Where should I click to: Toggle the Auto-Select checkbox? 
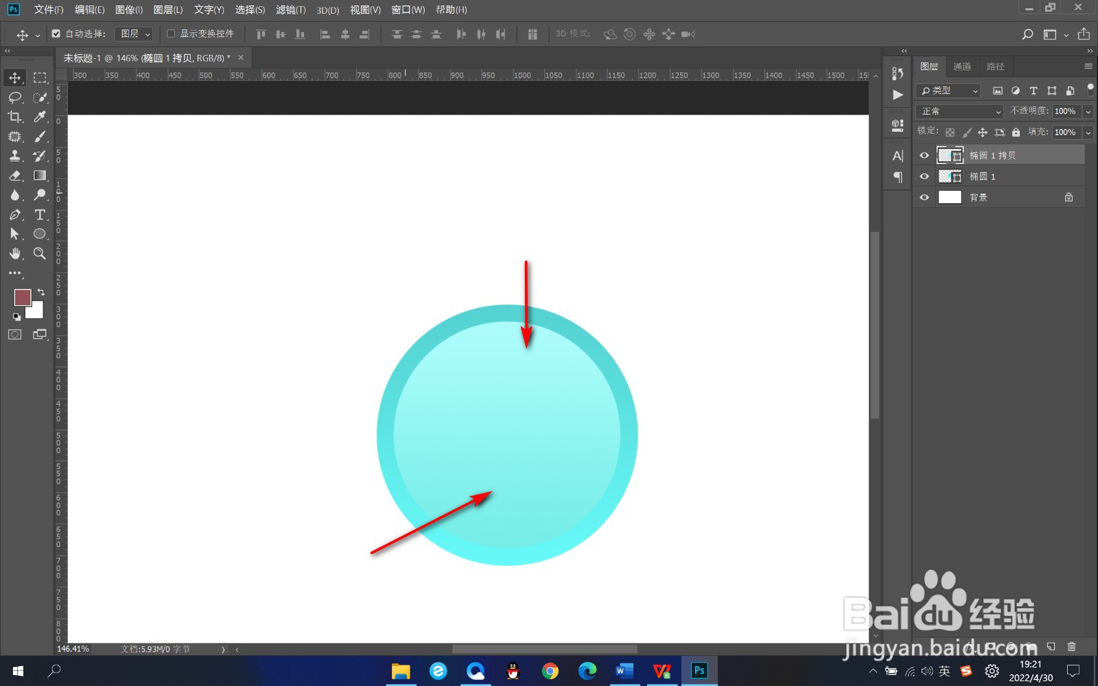56,34
